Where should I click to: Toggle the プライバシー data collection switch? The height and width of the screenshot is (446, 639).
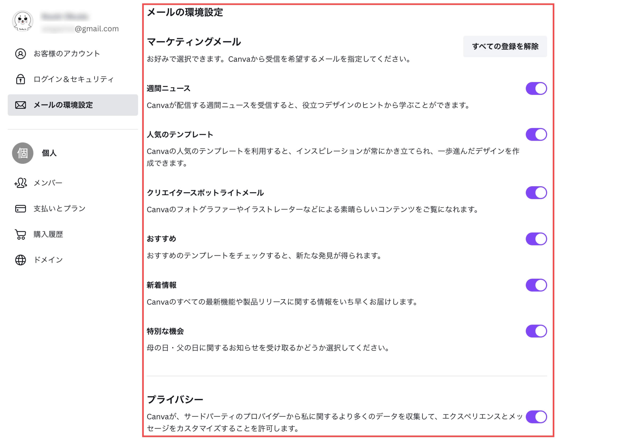pyautogui.click(x=537, y=417)
